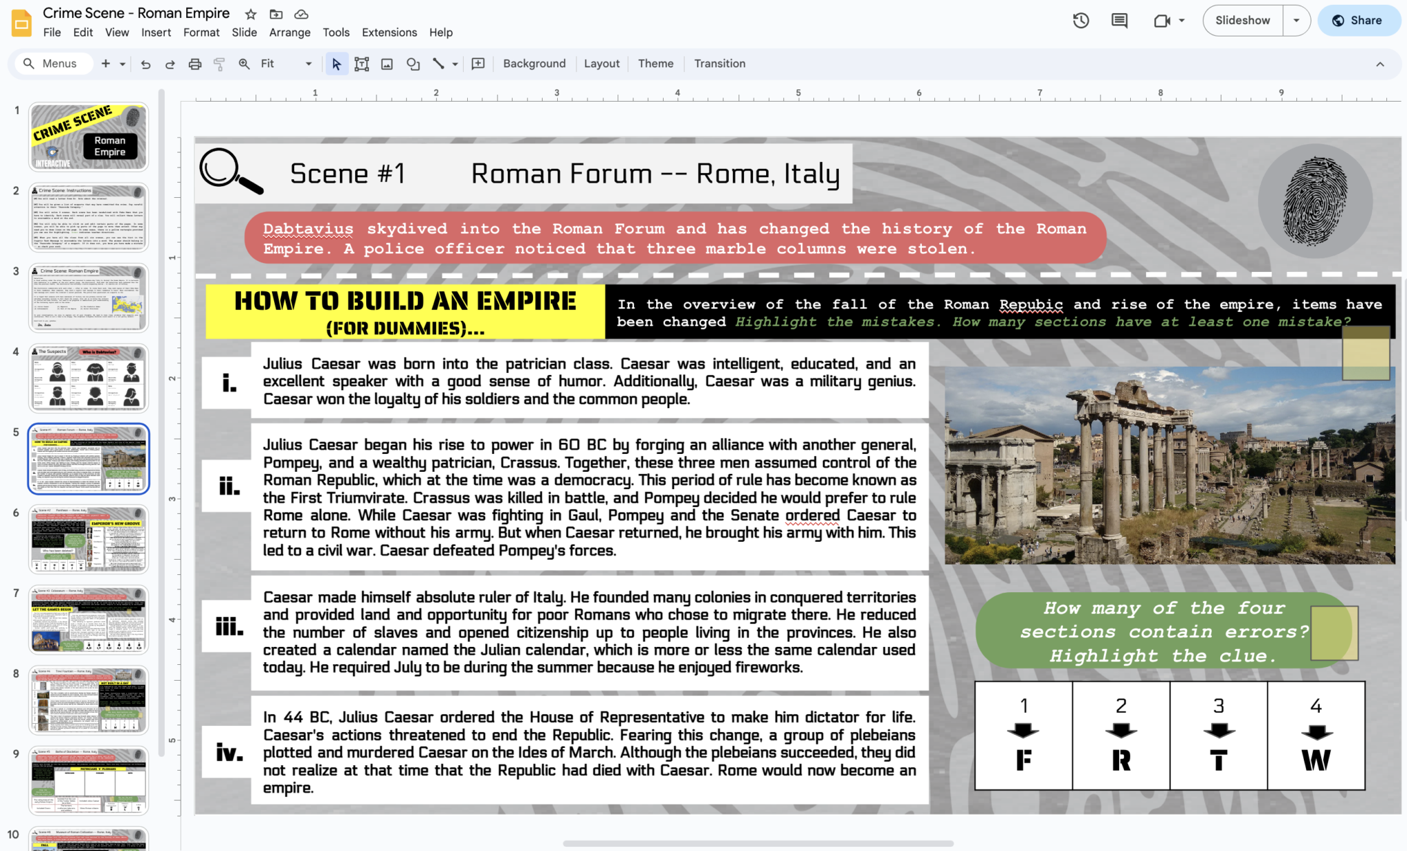Screen dimensions: 1407x851
Task: Open the Arrange menu
Action: 289,32
